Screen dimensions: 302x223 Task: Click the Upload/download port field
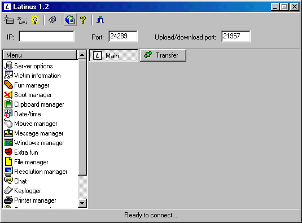[x=236, y=36]
